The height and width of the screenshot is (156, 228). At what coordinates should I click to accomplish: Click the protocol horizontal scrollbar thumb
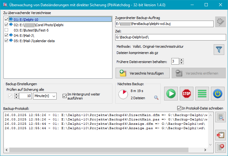click(x=99, y=150)
